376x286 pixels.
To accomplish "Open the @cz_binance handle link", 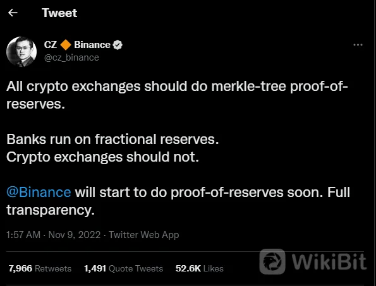I will [71, 57].
